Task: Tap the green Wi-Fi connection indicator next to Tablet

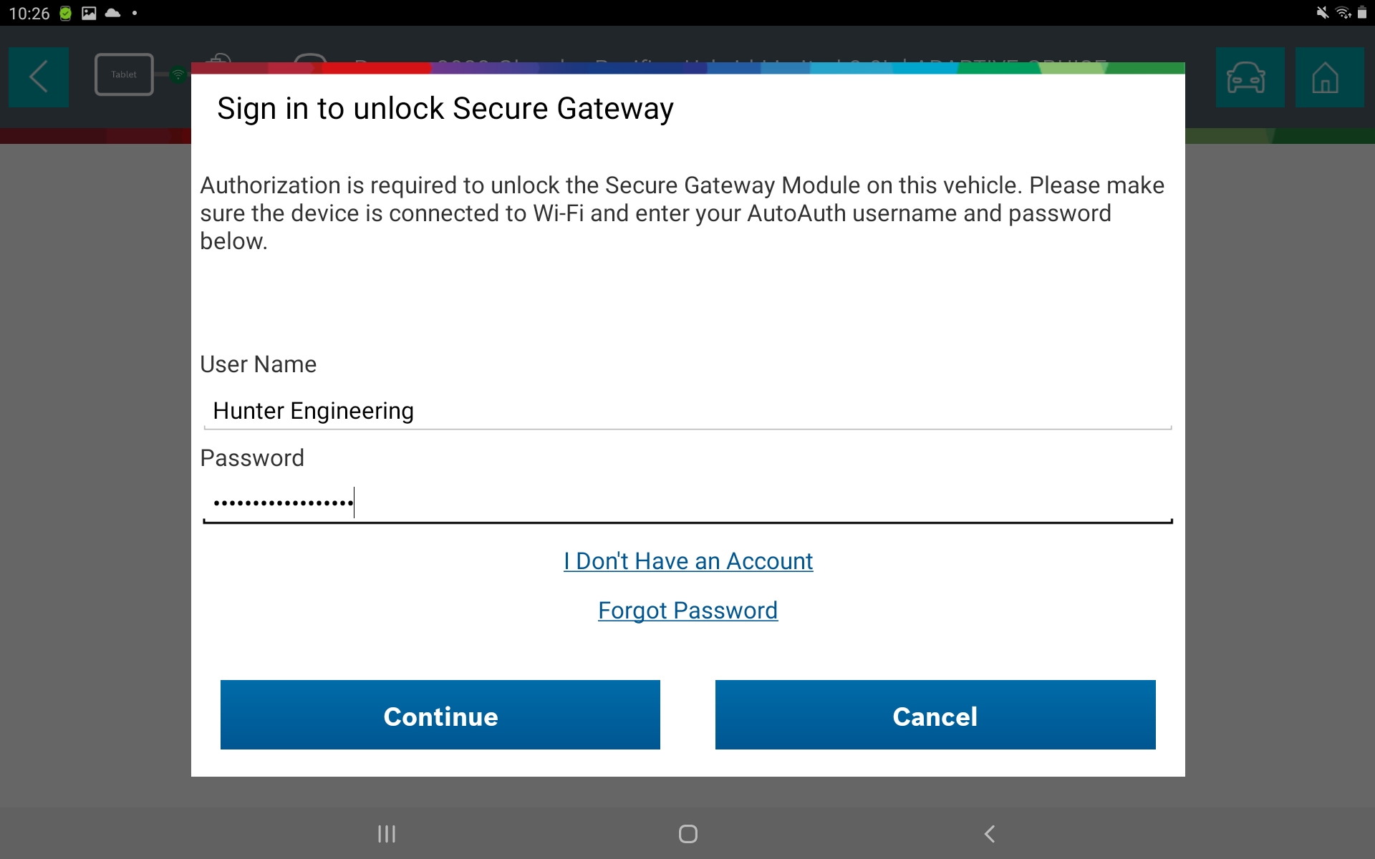Action: [177, 74]
